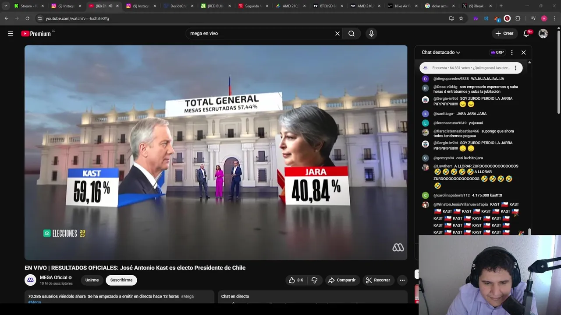Screen dimensions: 561x315
Task: Switch to the Nike Air tab
Action: (x=402, y=6)
